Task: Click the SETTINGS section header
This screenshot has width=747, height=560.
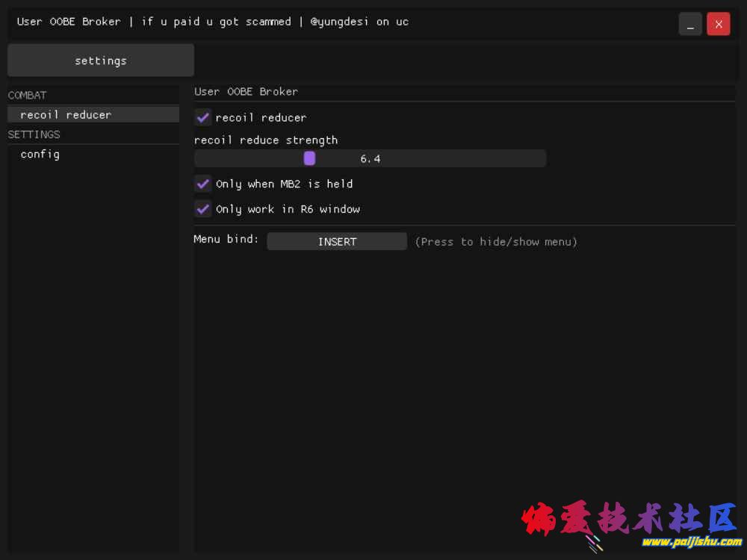Action: pyautogui.click(x=34, y=134)
